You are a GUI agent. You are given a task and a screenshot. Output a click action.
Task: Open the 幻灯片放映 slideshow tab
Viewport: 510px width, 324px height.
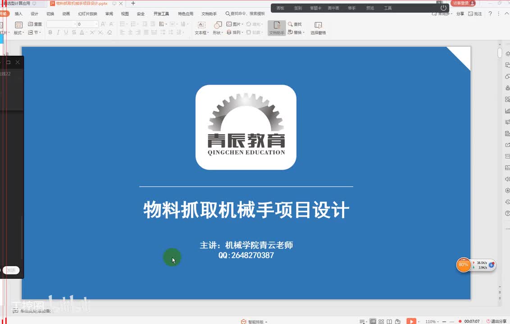[87, 13]
